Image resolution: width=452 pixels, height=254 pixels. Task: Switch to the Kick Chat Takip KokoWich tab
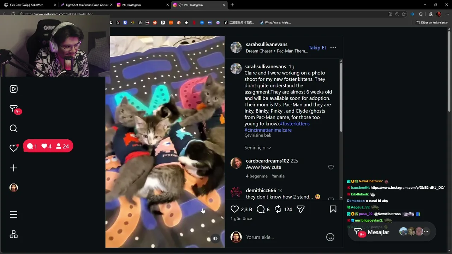30,5
